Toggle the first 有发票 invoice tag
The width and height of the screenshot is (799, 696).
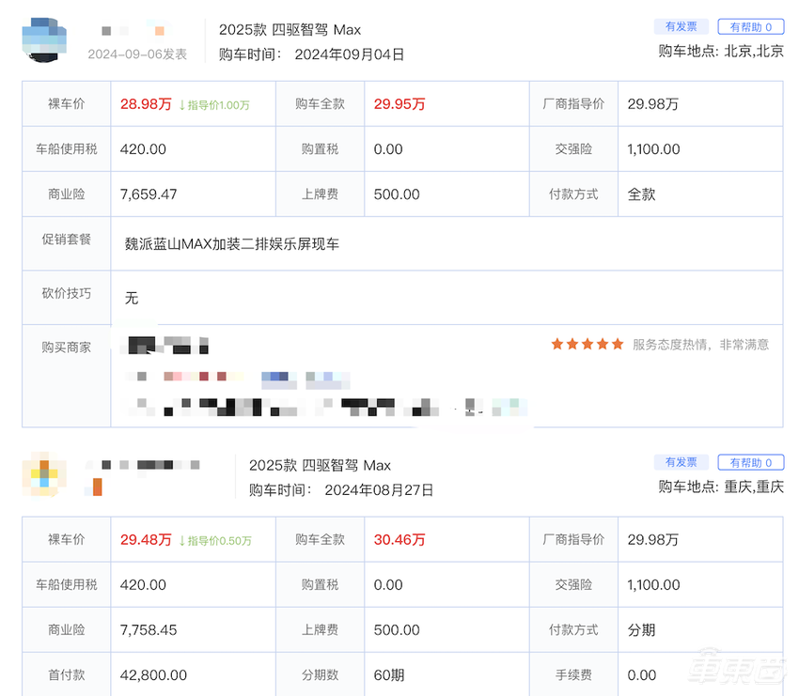(680, 26)
